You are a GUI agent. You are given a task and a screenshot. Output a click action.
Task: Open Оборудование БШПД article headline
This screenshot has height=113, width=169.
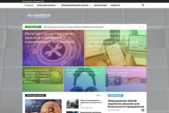tap(126, 104)
